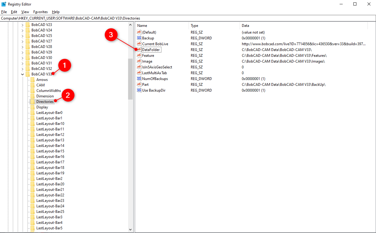Select the LastLayout-Bar25 key

coord(50,212)
